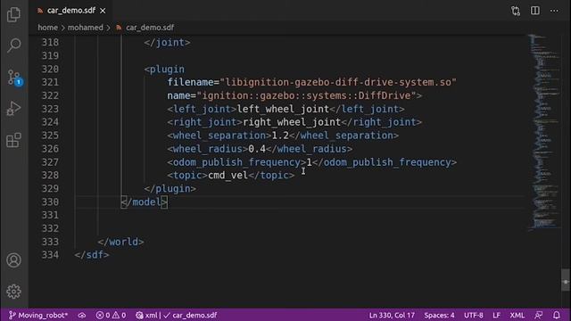Open changes compare icon in editor title
This screenshot has width=571, height=321.
click(516, 11)
